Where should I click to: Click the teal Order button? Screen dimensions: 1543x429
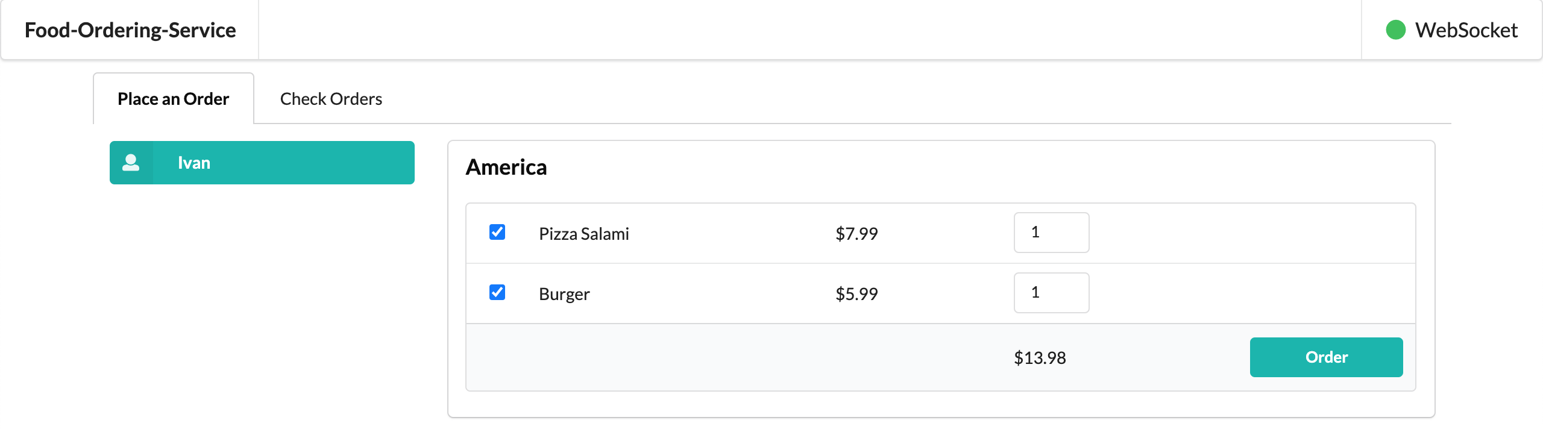(1326, 357)
